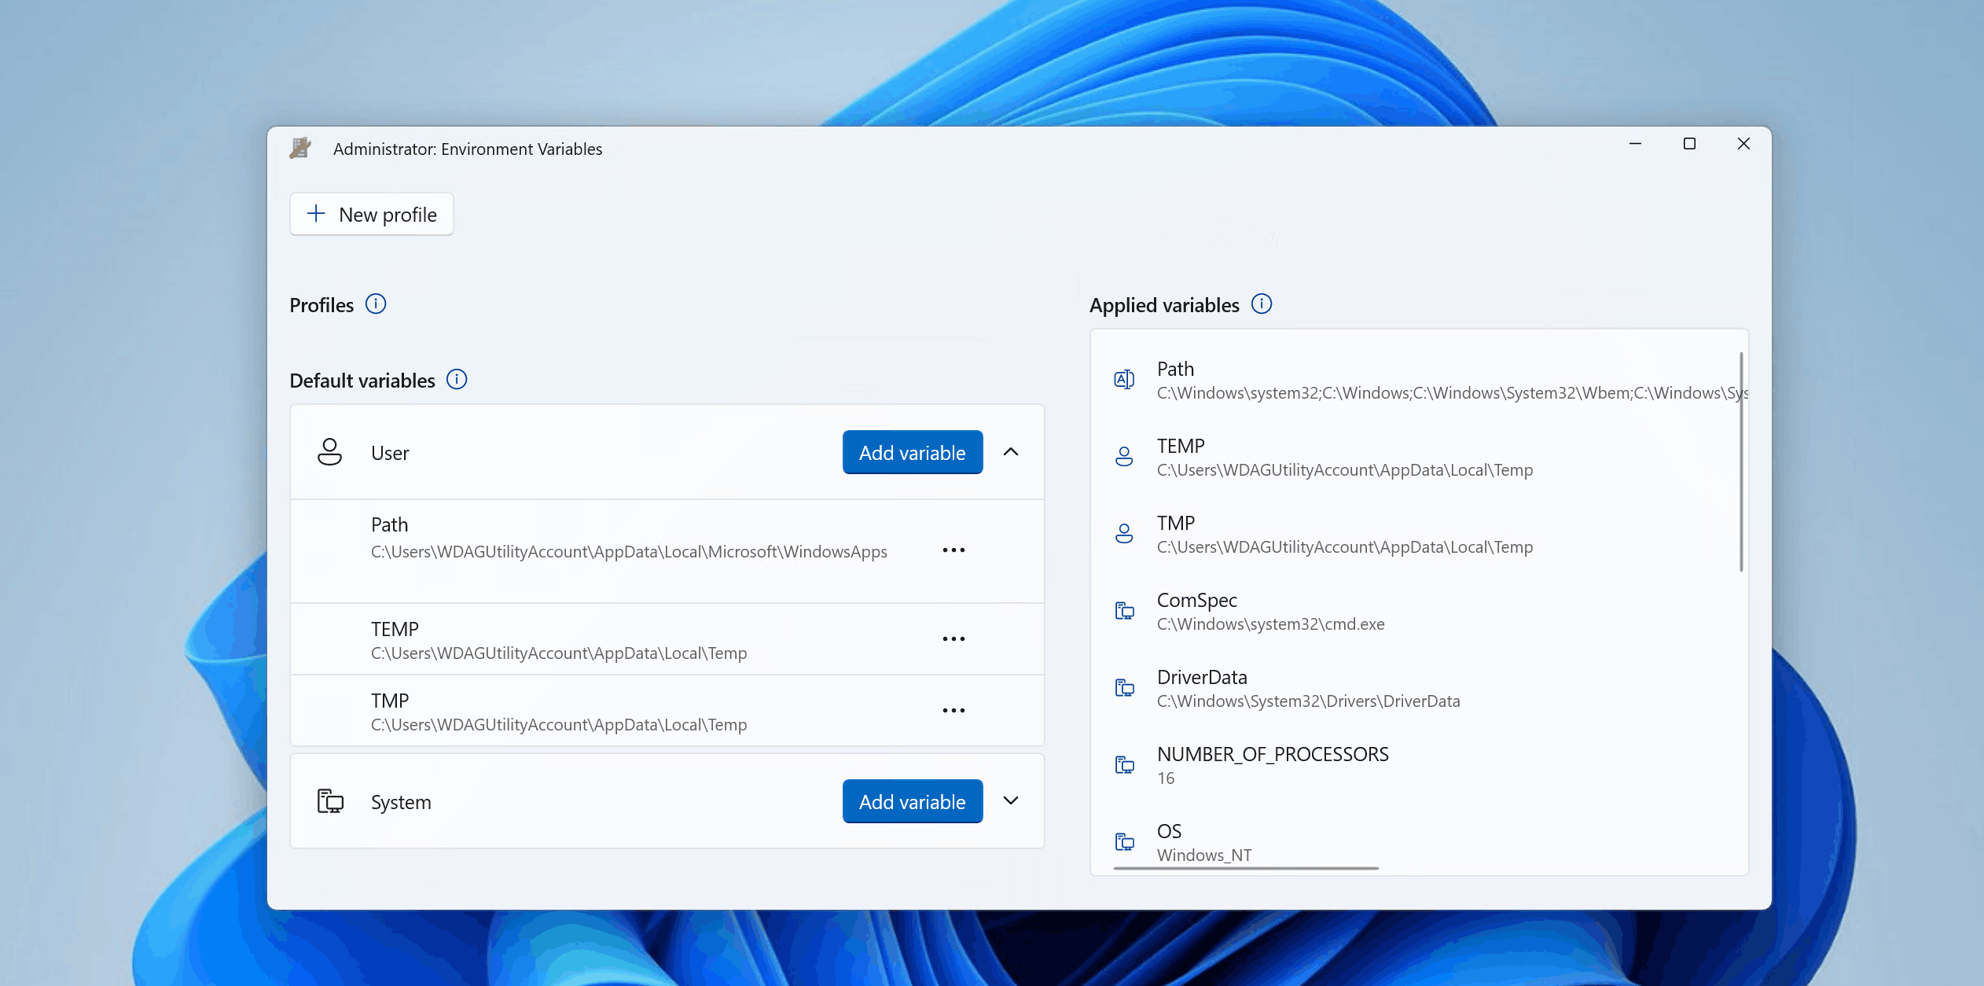Click info tooltip for Profiles section
Screen dimensions: 1984x986
point(374,304)
